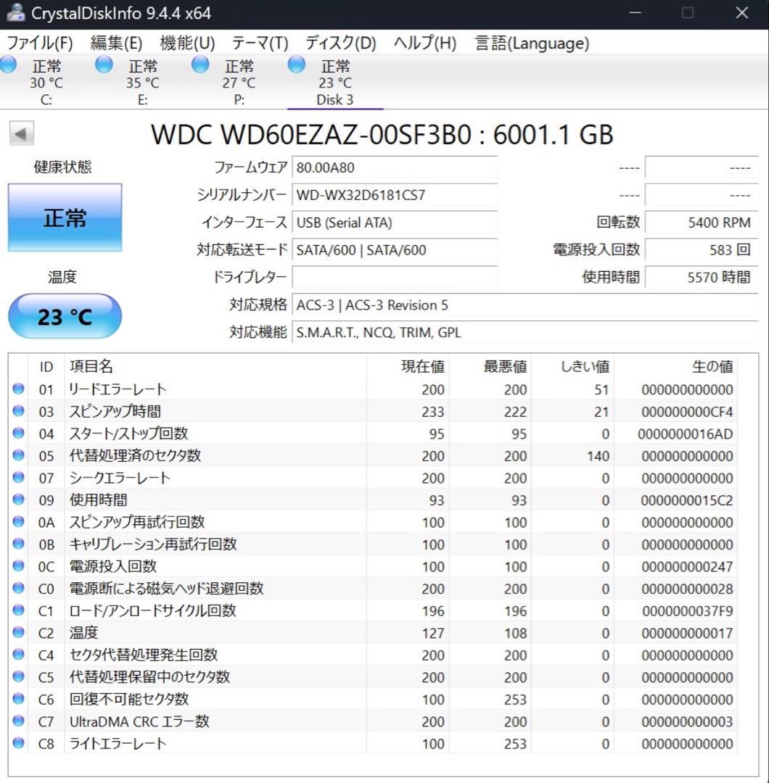Click the status icon for row C4 セクタ代替処理発生回数

[18, 654]
